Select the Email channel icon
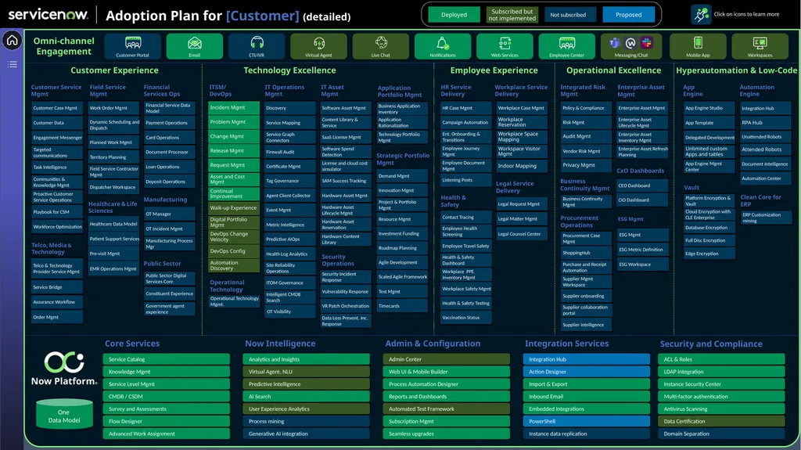The width and height of the screenshot is (801, 450). click(x=195, y=46)
